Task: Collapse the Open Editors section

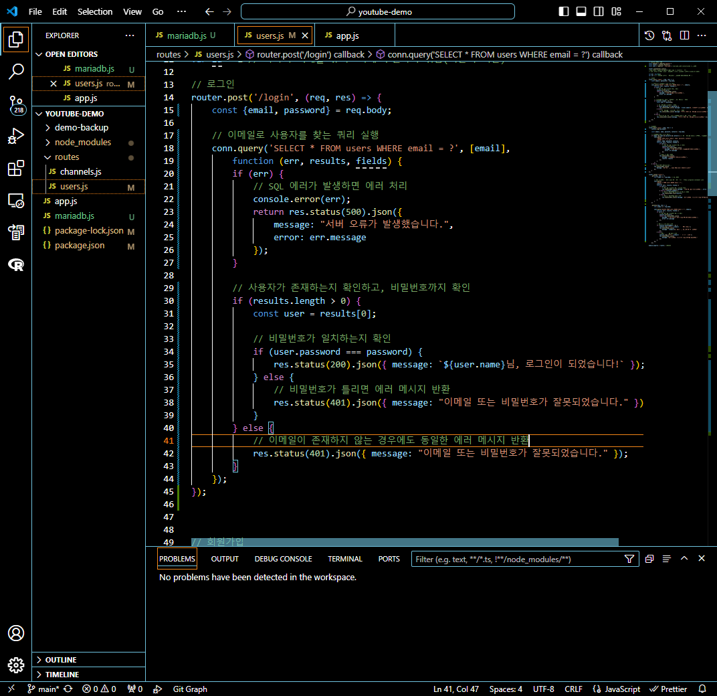Action: point(89,54)
